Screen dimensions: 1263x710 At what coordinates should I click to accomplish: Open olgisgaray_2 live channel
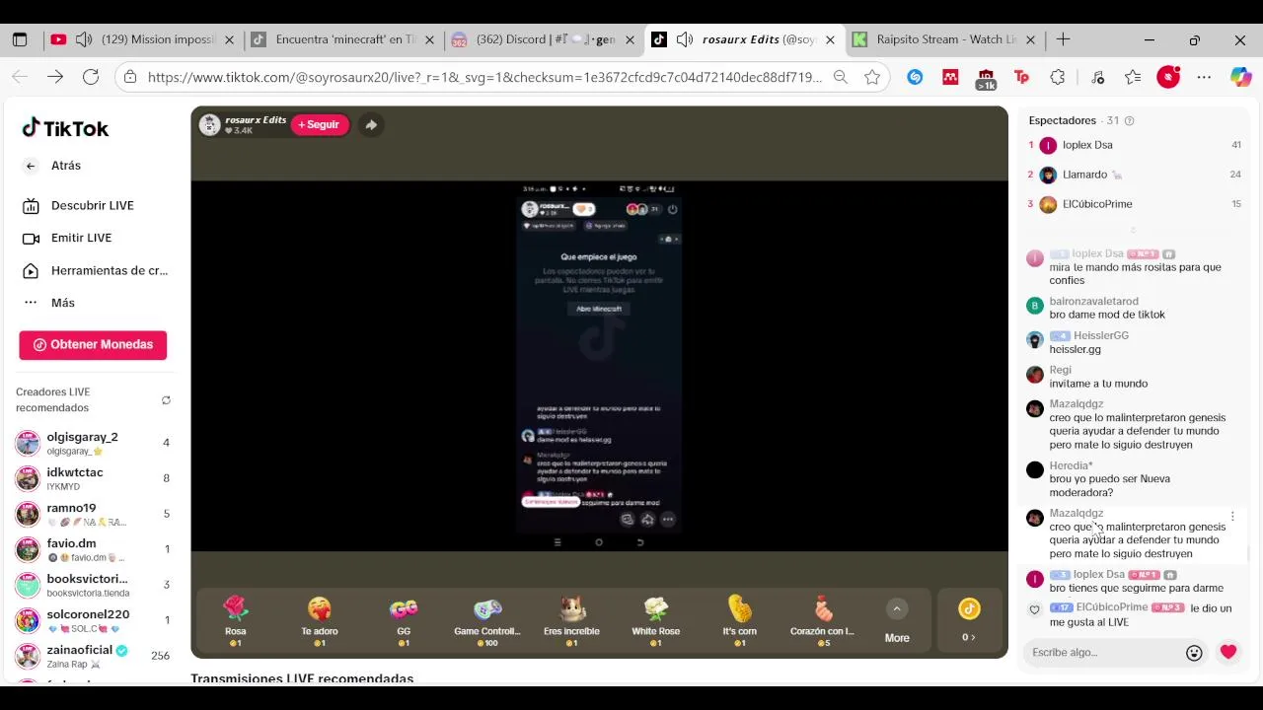pyautogui.click(x=93, y=443)
